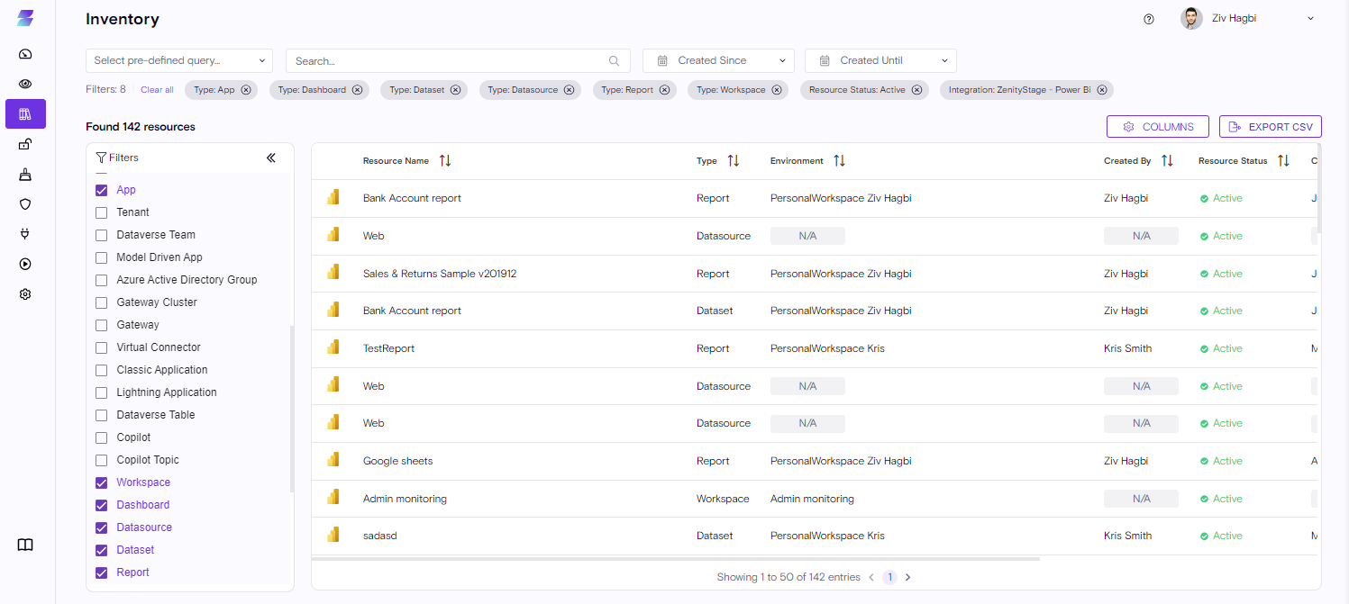Open the shield icon in sidebar

tap(25, 204)
